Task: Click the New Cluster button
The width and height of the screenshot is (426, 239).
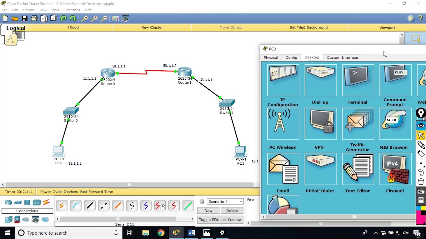Action: 152,28
